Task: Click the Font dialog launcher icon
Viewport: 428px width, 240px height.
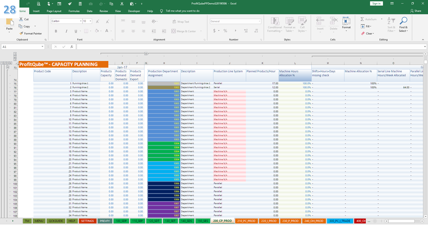Action: tap(112, 40)
